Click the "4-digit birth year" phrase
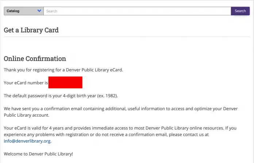 [x=80, y=96]
